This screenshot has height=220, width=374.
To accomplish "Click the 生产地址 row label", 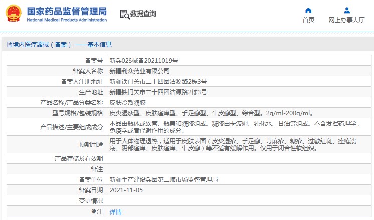I will coord(91,92).
